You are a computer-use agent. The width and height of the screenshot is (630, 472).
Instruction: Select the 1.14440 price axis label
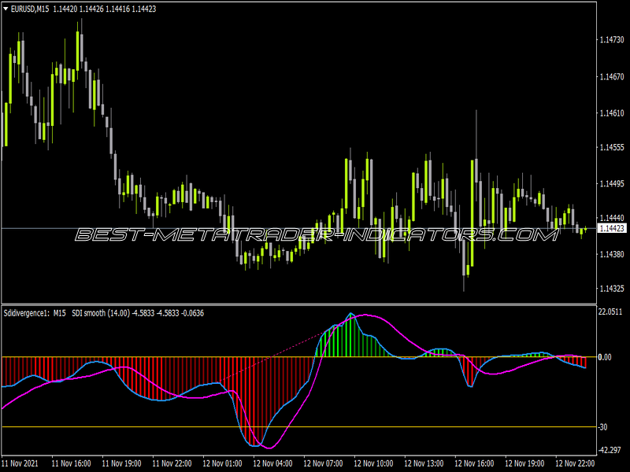(x=612, y=218)
